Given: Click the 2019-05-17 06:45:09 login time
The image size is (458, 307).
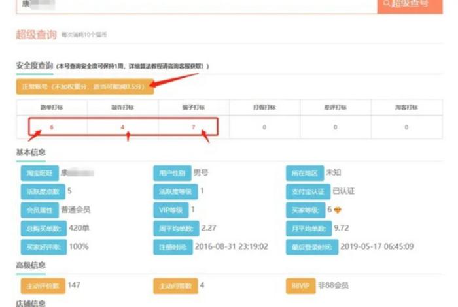Looking at the screenshot, I should 377,247.
